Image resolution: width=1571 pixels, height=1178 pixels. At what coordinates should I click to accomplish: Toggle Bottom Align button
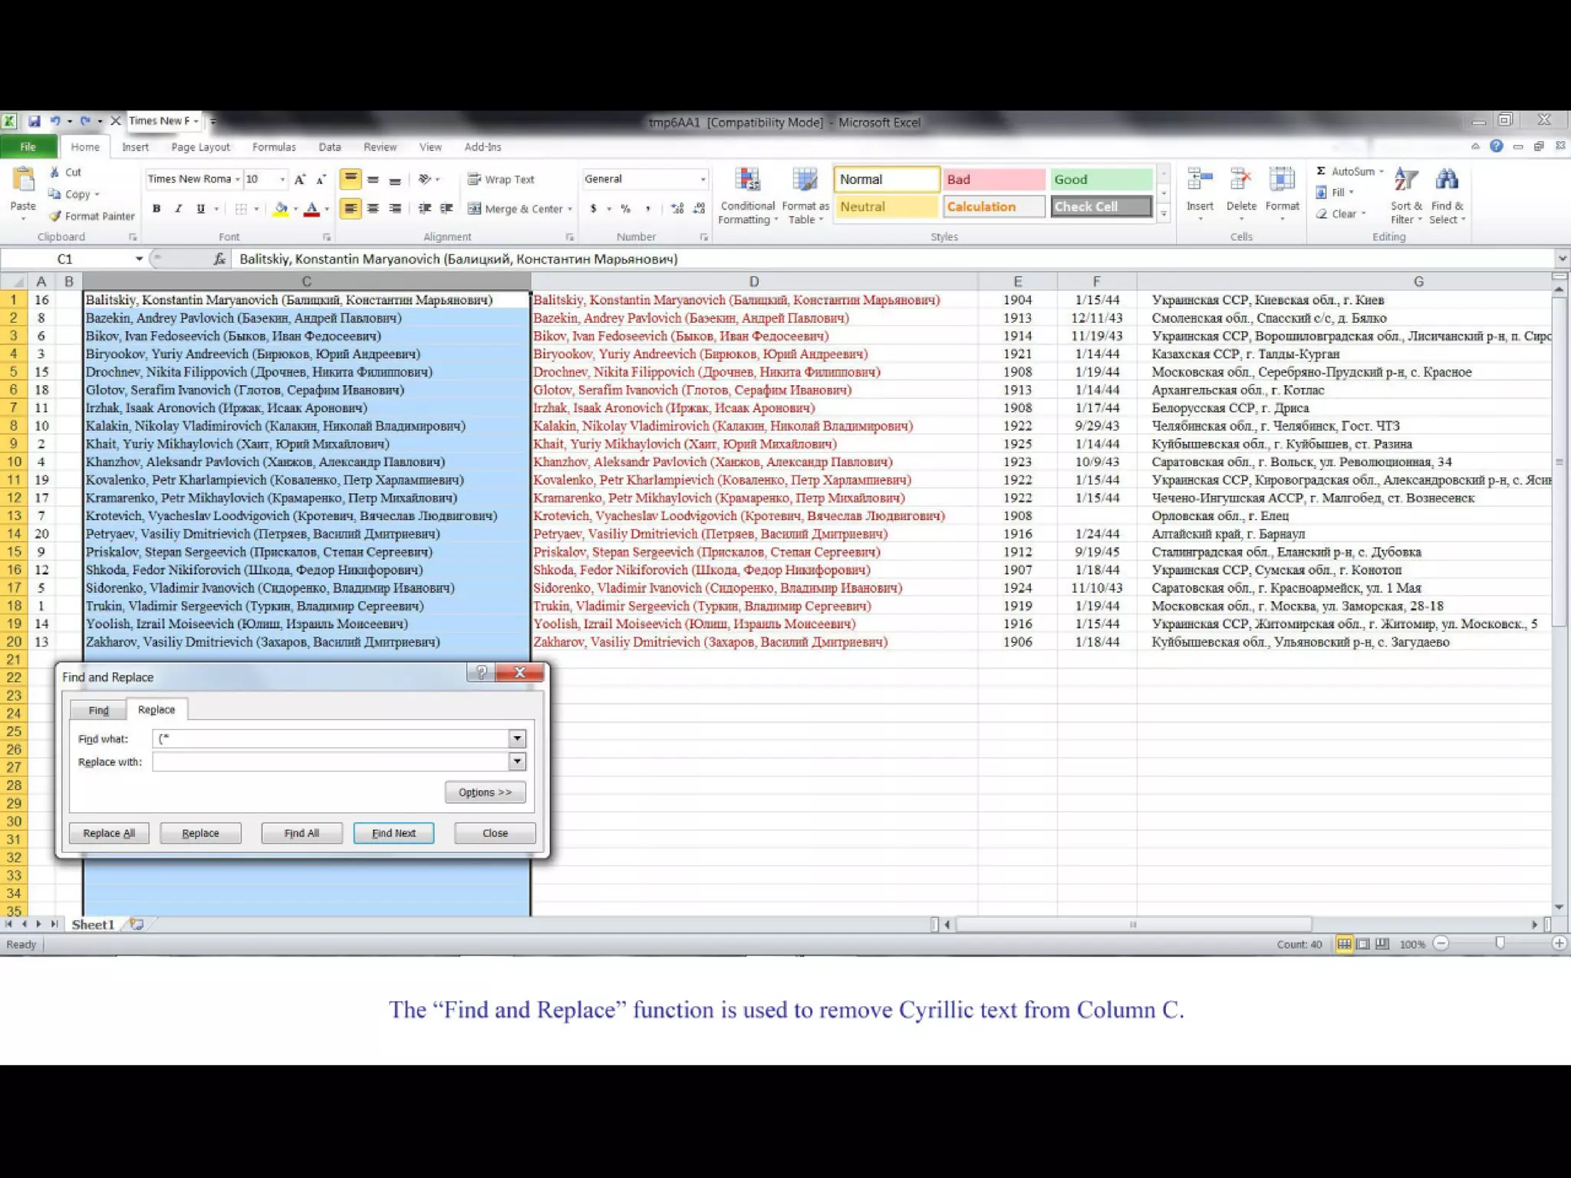[395, 179]
